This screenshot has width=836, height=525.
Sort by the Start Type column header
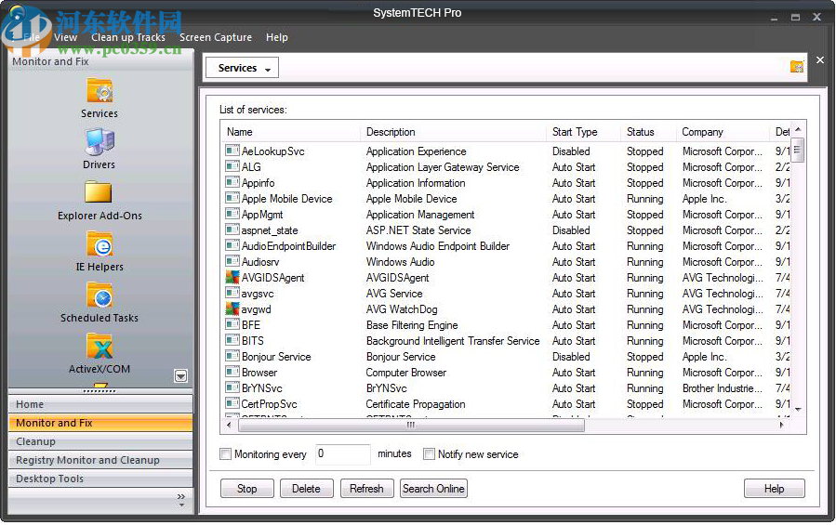pyautogui.click(x=583, y=132)
